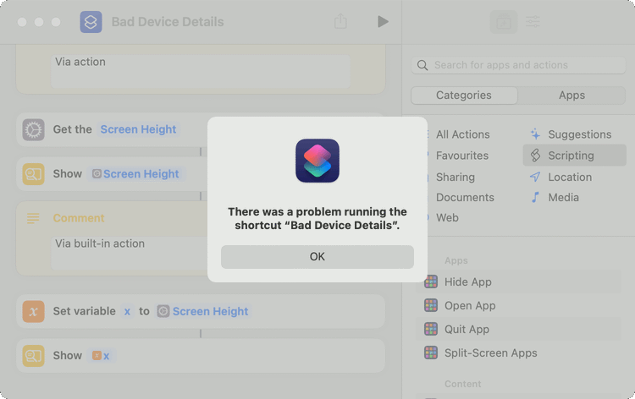Click the Split-Screen Apps grid icon
The image size is (635, 399).
tap(431, 353)
